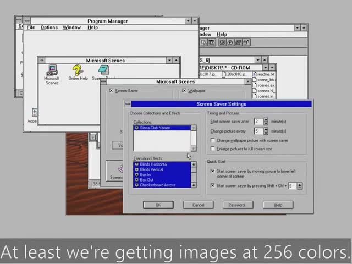Viewport: 352px width, 264px height.
Task: Click the fourth File Manager toolbar icon
Action: tap(230, 42)
